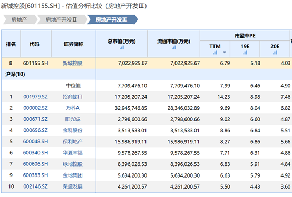Click the 沪深(10) group row
Screen dimensions: 292x197
147,74
